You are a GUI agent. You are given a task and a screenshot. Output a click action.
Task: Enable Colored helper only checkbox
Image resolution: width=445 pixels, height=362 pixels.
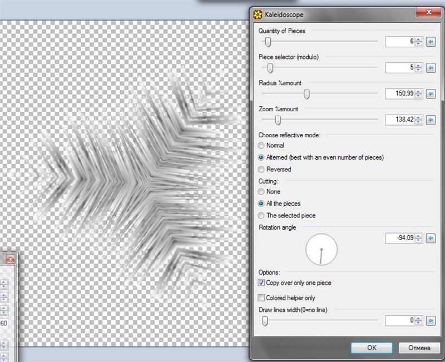pos(261,297)
